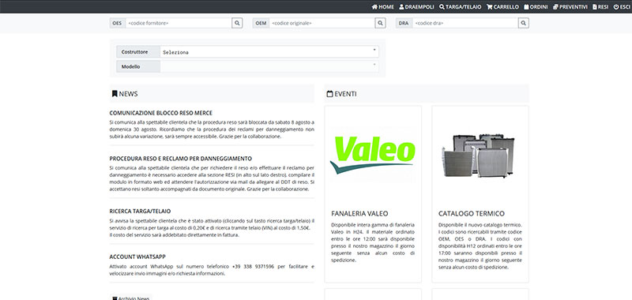Open ORDINI in the top menu
This screenshot has width=632, height=300.
(536, 7)
